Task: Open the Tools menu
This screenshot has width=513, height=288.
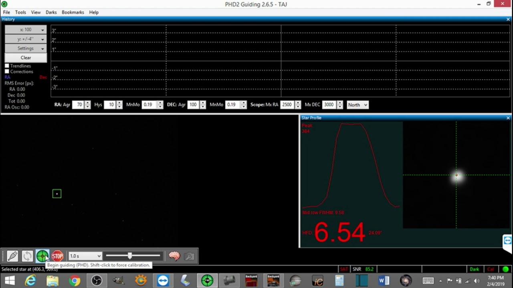Action: pyautogui.click(x=20, y=12)
